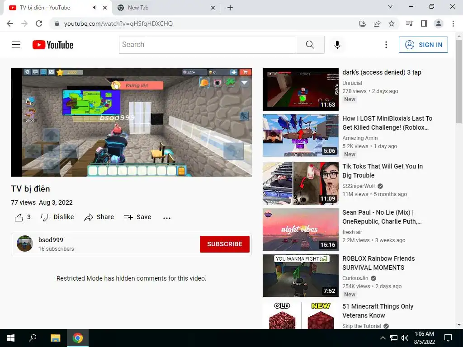Open How I LOST MiniBloxia's video title
The height and width of the screenshot is (347, 463).
tap(387, 123)
